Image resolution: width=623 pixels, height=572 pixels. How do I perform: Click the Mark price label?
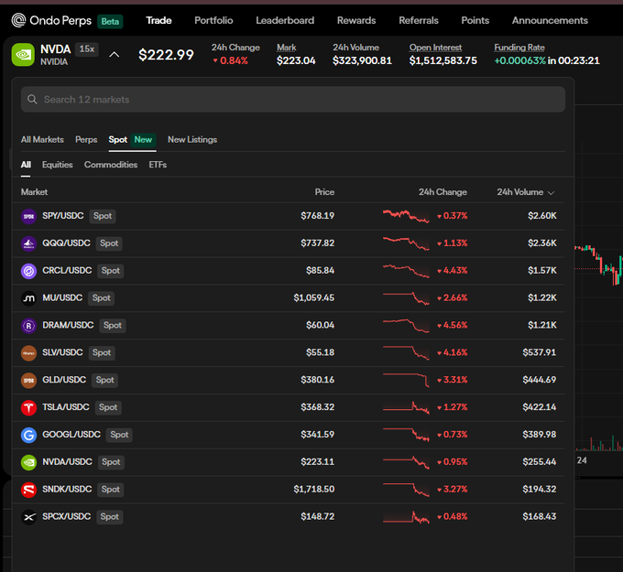pos(287,48)
